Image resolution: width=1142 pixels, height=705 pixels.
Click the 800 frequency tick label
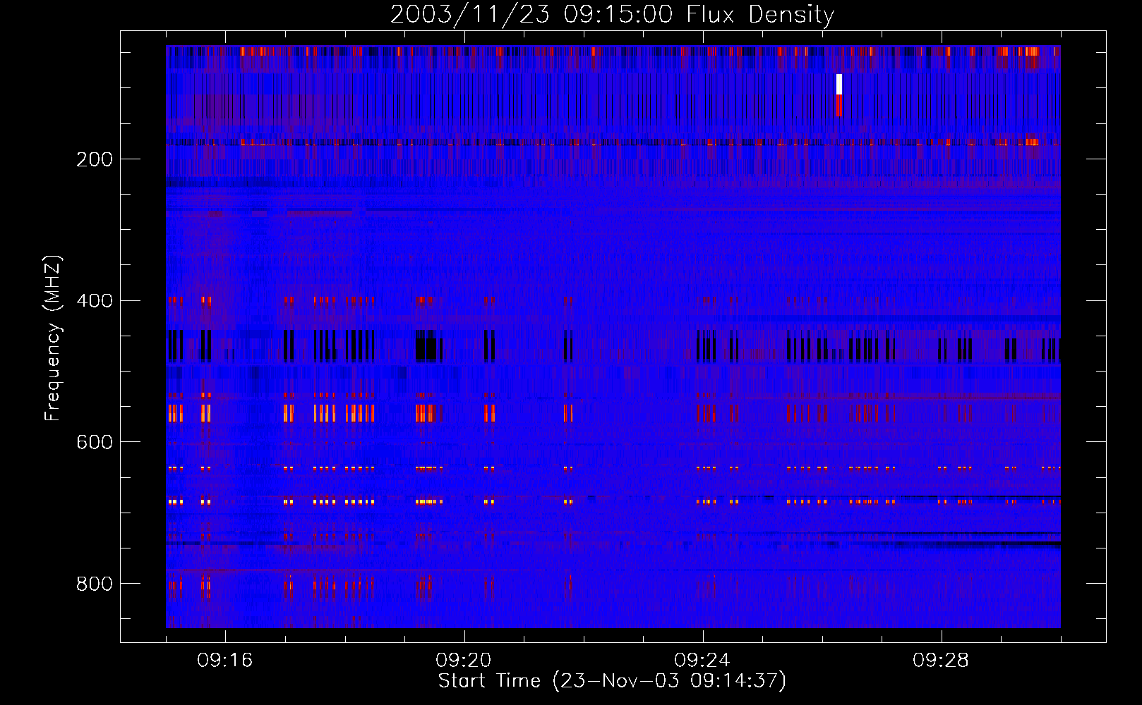pyautogui.click(x=95, y=584)
